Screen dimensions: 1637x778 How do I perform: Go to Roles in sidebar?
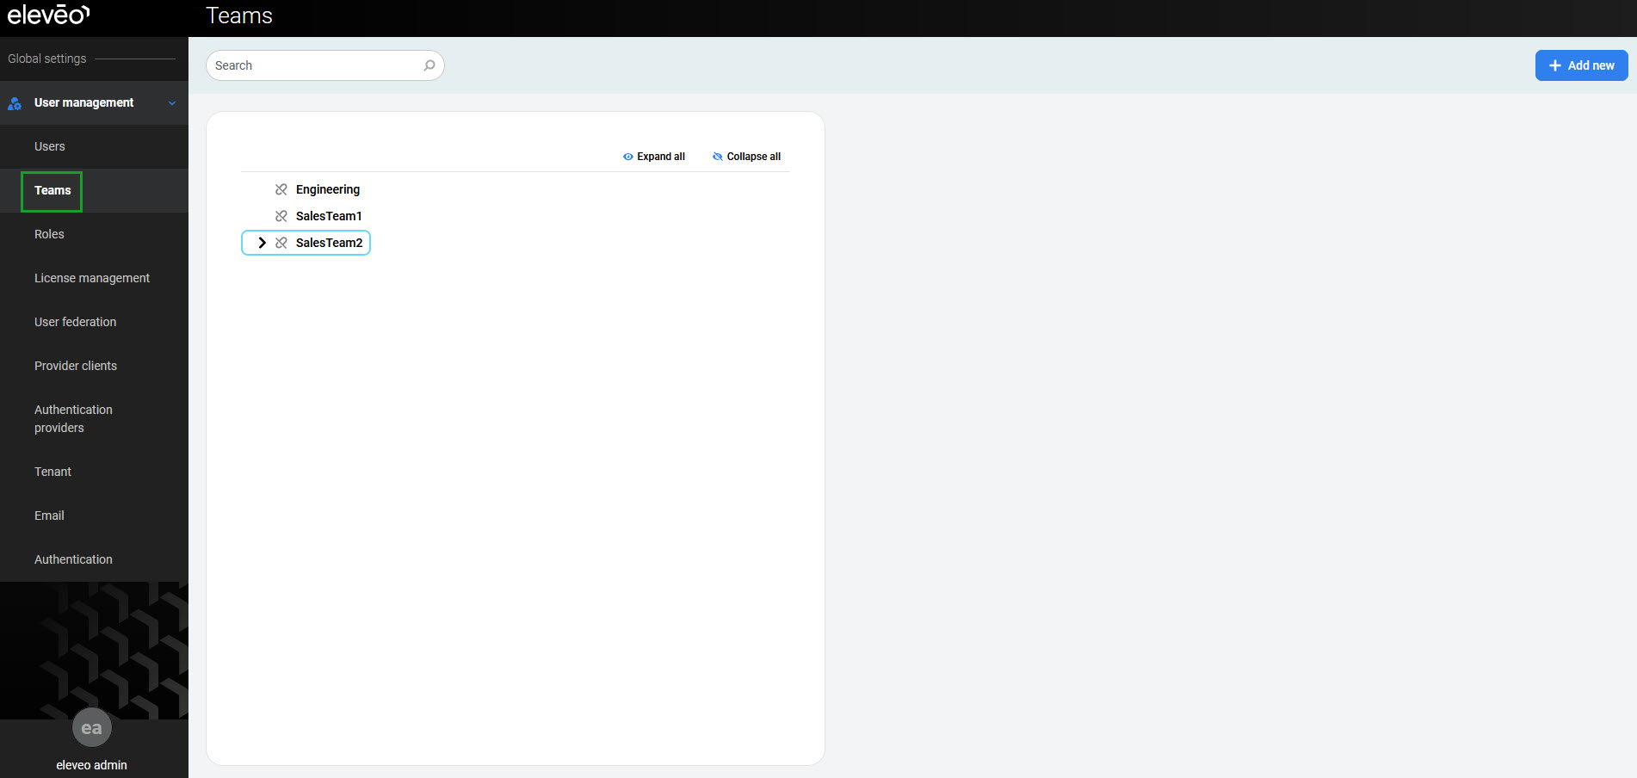click(49, 234)
